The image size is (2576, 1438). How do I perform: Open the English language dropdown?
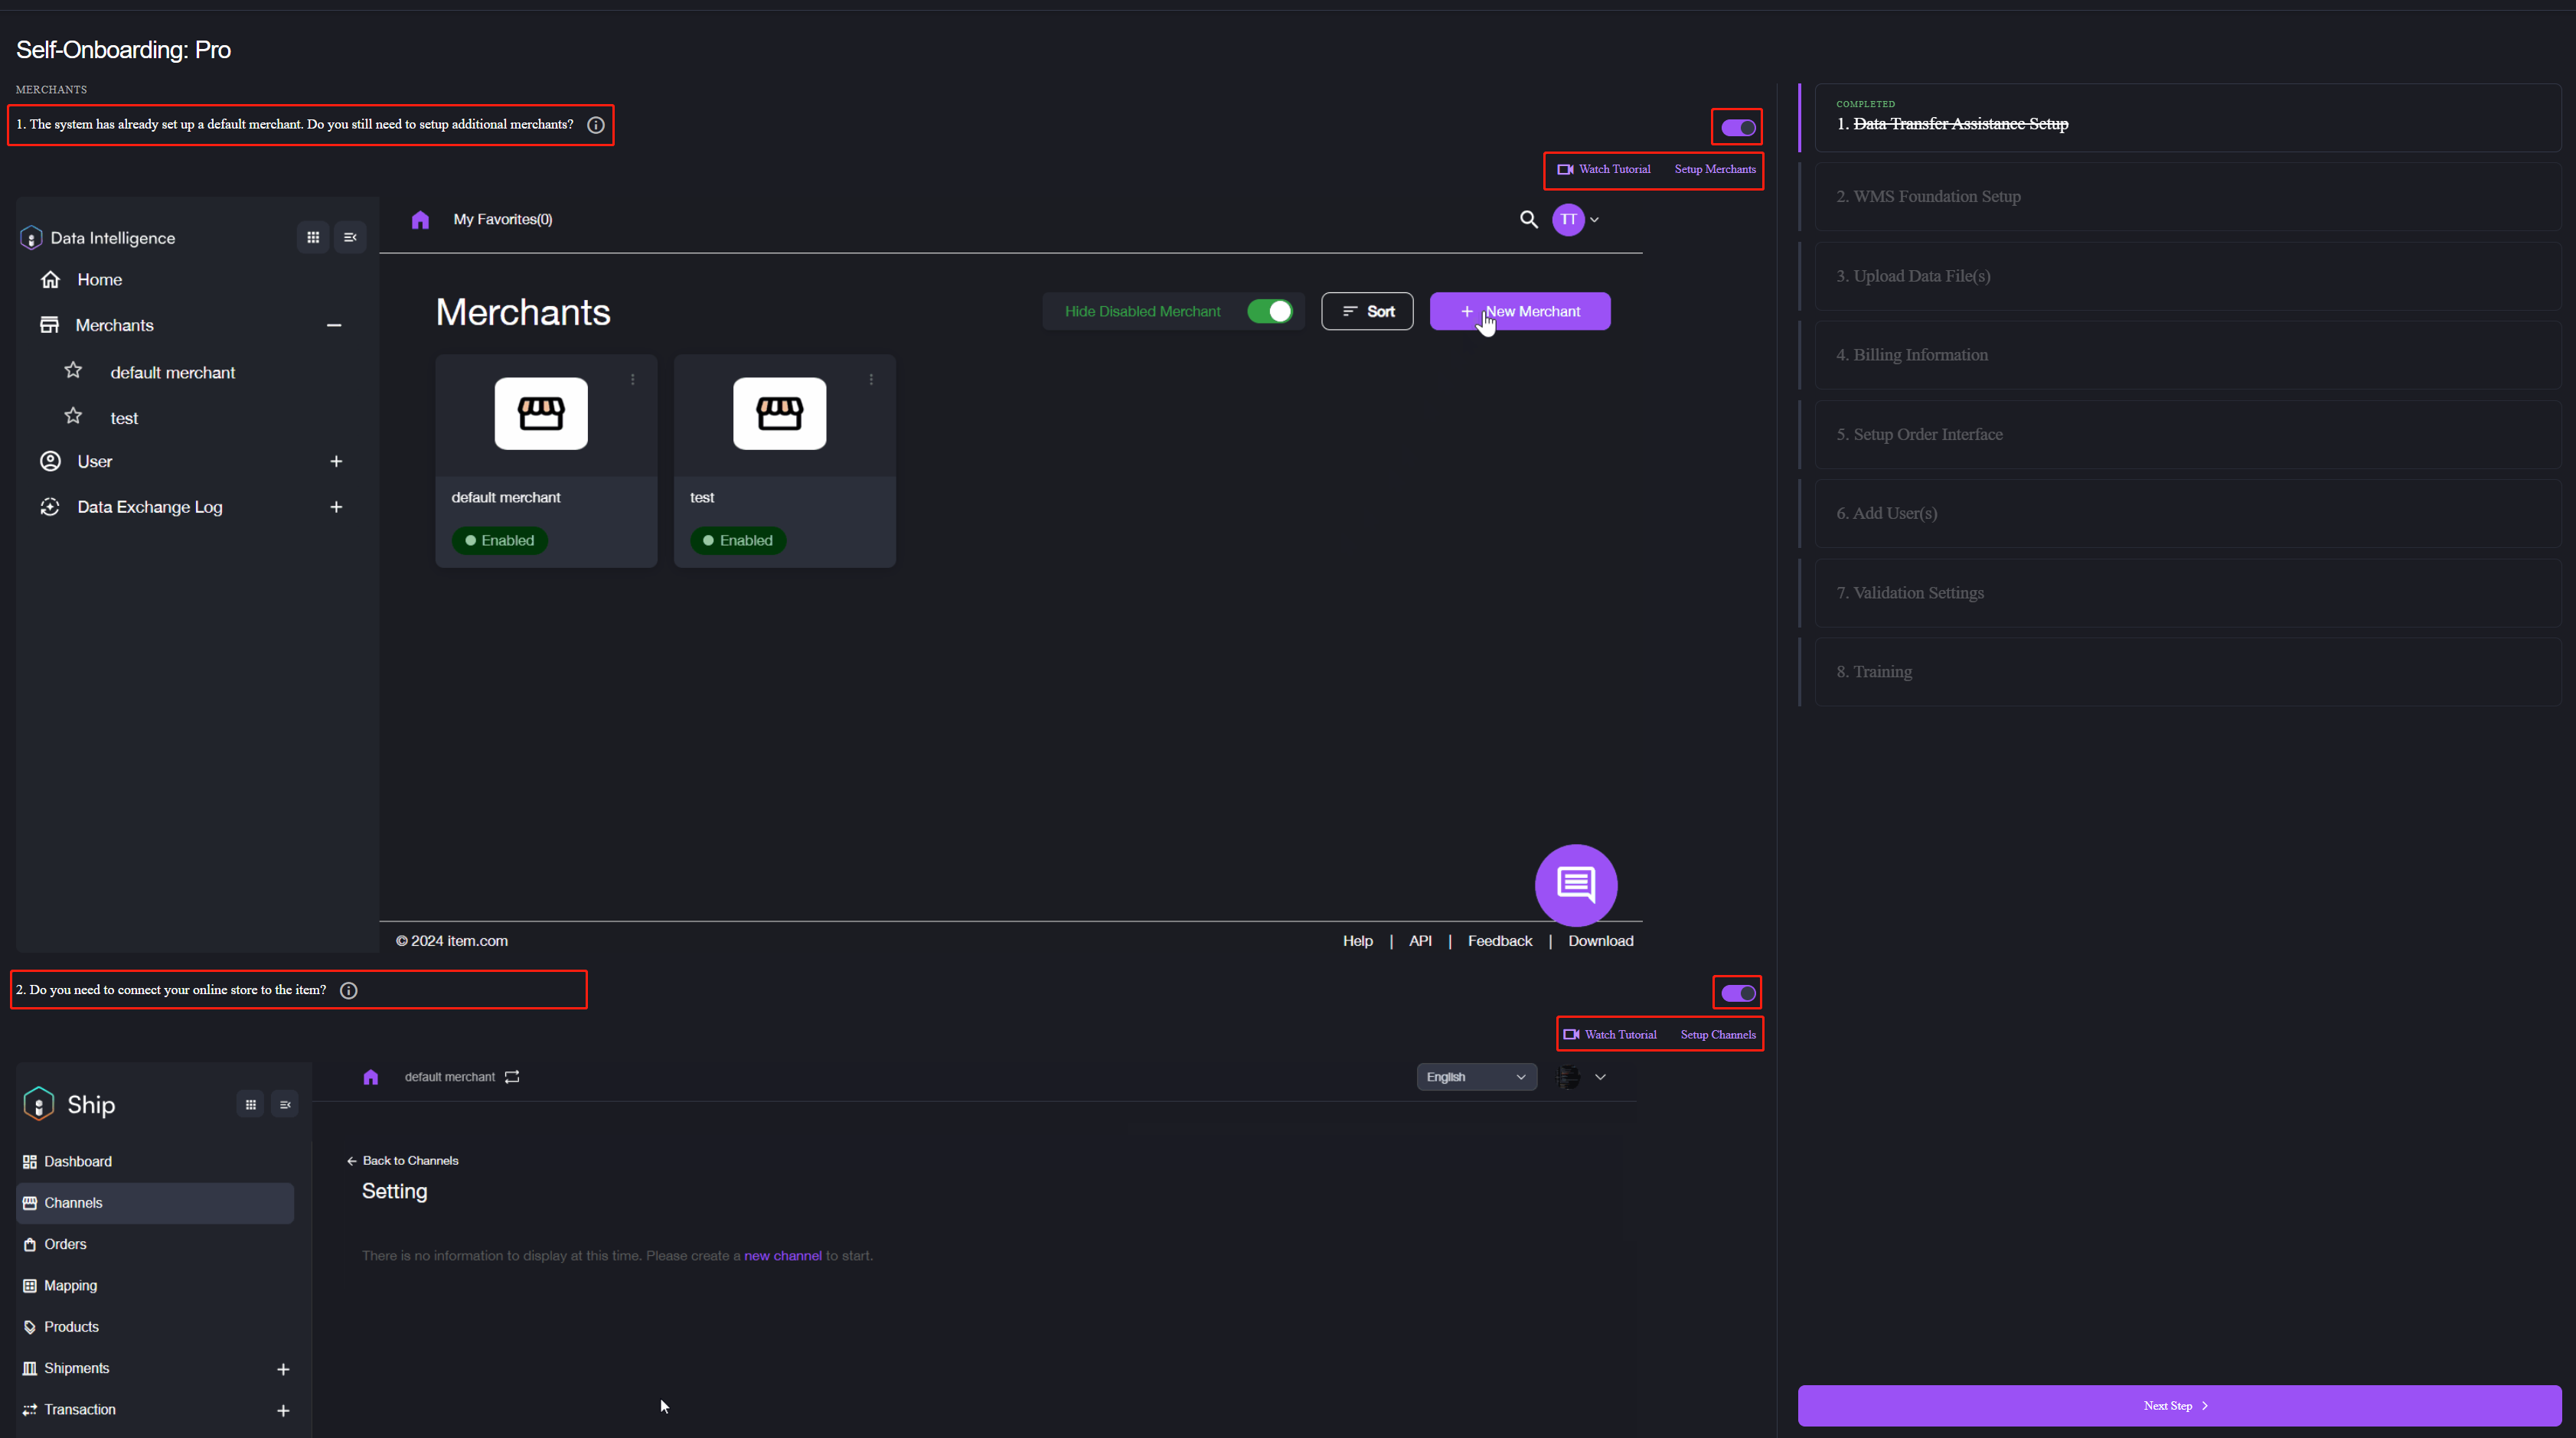1477,1077
